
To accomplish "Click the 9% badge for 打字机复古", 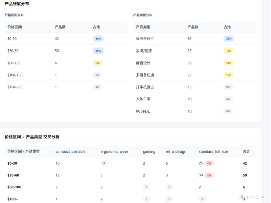I will 228,87.
